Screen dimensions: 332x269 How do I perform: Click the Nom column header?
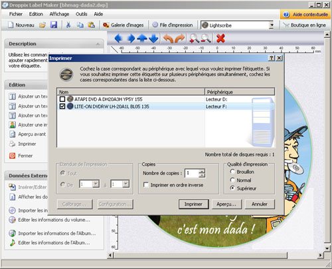coord(131,92)
